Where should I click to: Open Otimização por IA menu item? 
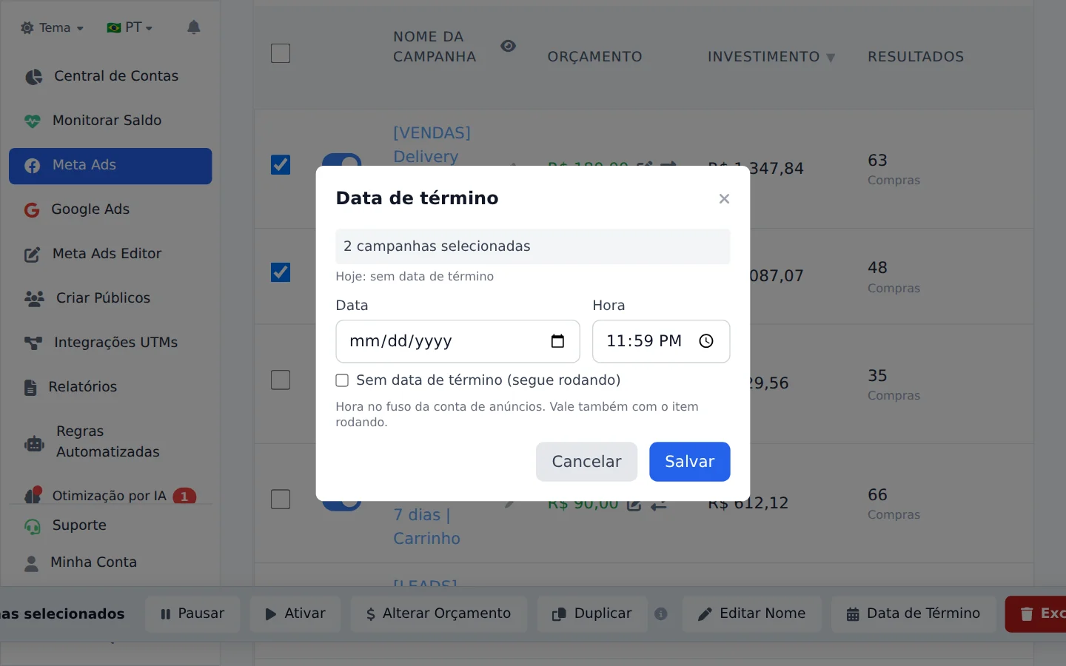110,496
